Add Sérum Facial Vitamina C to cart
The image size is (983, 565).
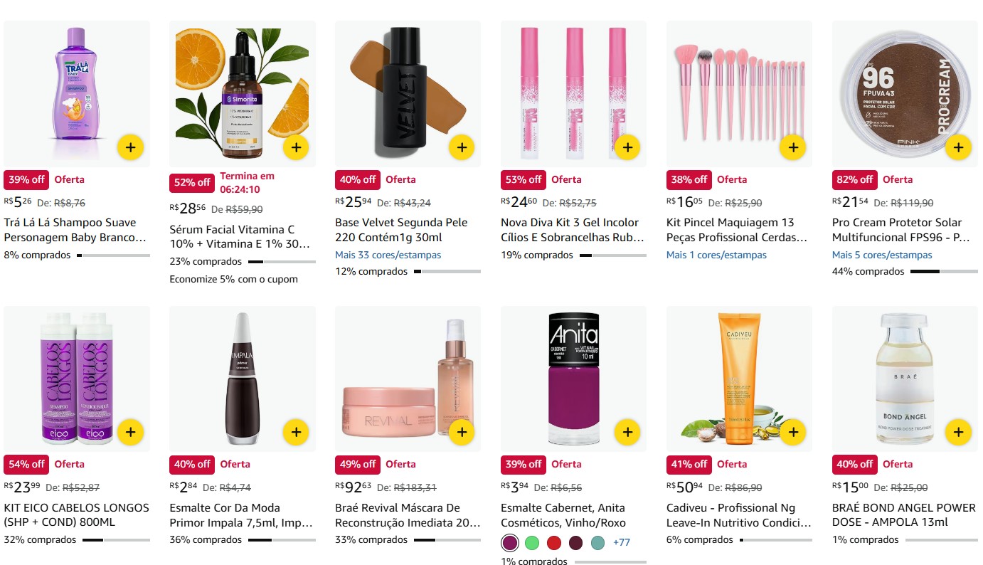click(296, 148)
